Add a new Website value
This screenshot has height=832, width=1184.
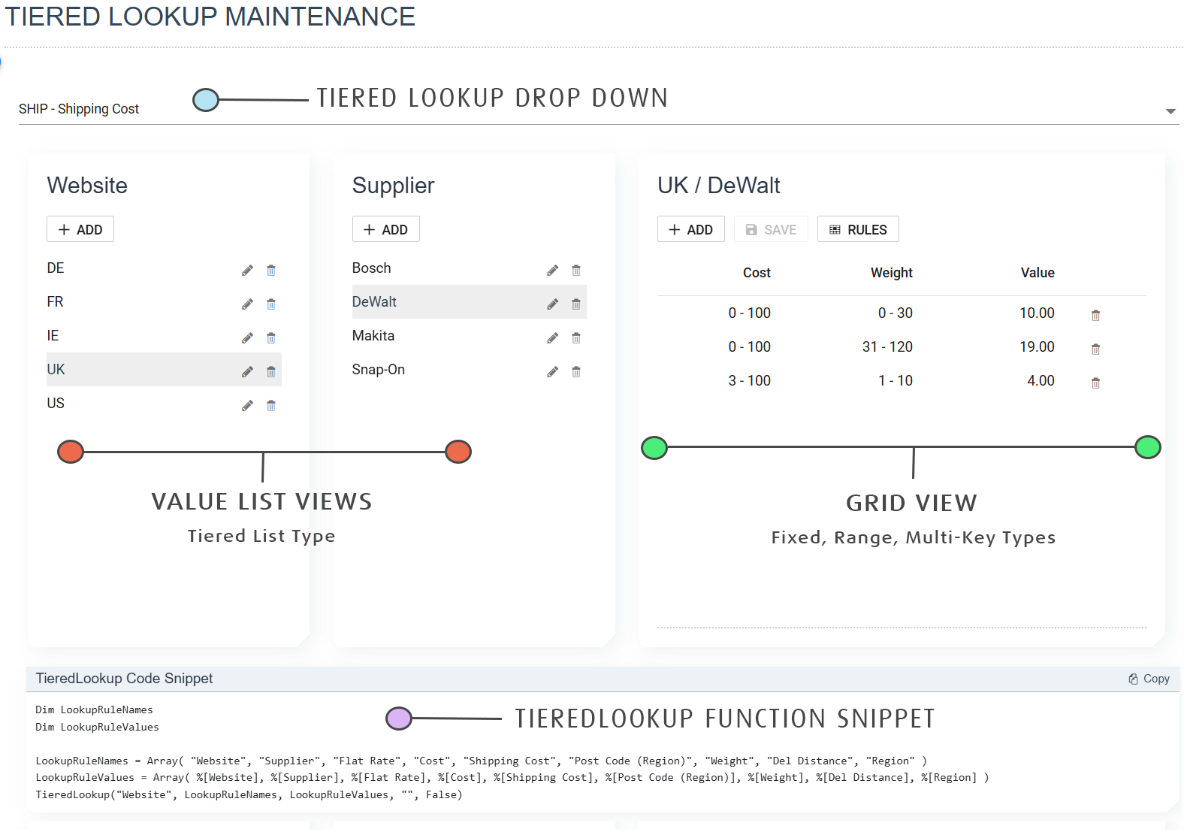click(80, 230)
